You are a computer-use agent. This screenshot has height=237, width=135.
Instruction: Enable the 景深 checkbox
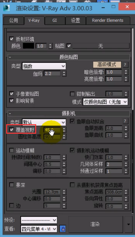click(12, 185)
